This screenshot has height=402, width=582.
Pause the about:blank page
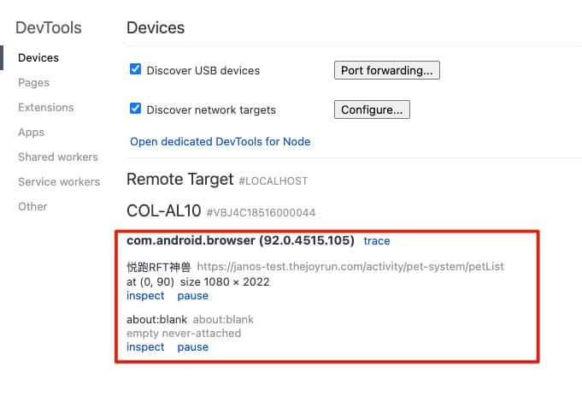pyautogui.click(x=192, y=347)
